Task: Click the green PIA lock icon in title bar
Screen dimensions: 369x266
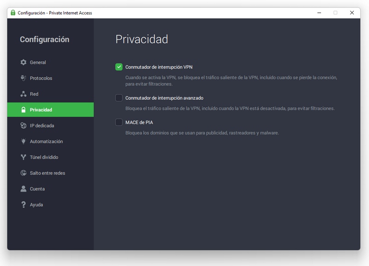Action: coord(13,13)
